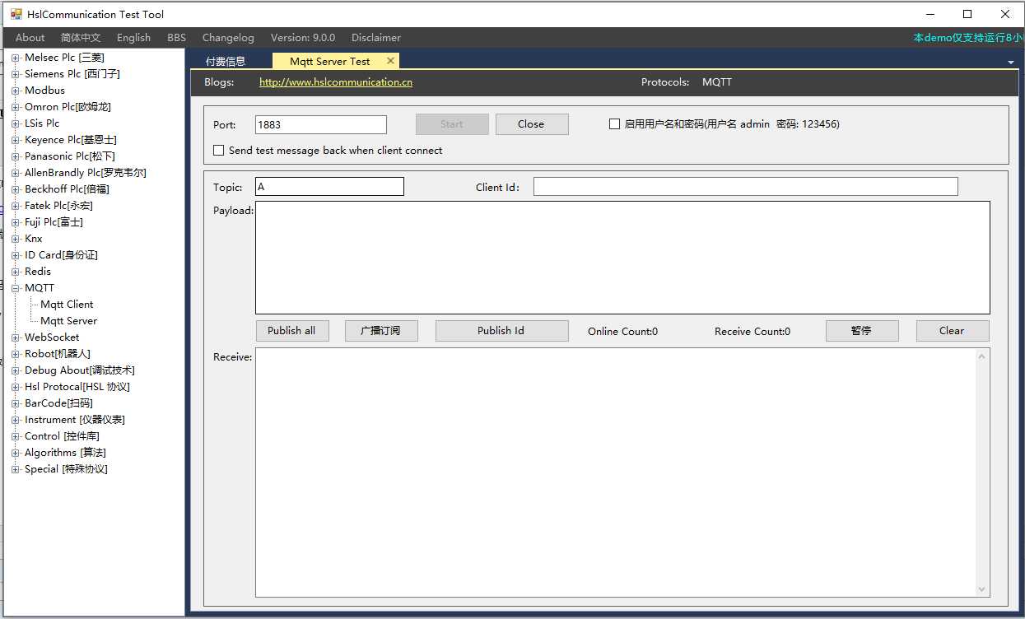Click the Version: 9.0.0 menu item
The image size is (1025, 619).
303,38
